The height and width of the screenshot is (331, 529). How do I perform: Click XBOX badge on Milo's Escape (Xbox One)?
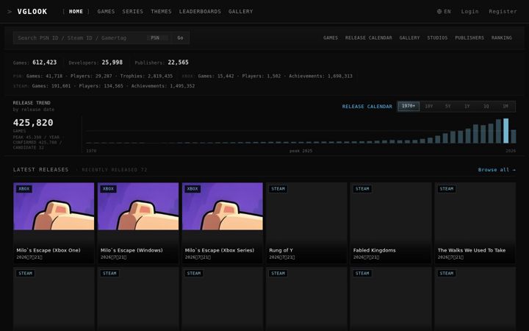[24, 189]
